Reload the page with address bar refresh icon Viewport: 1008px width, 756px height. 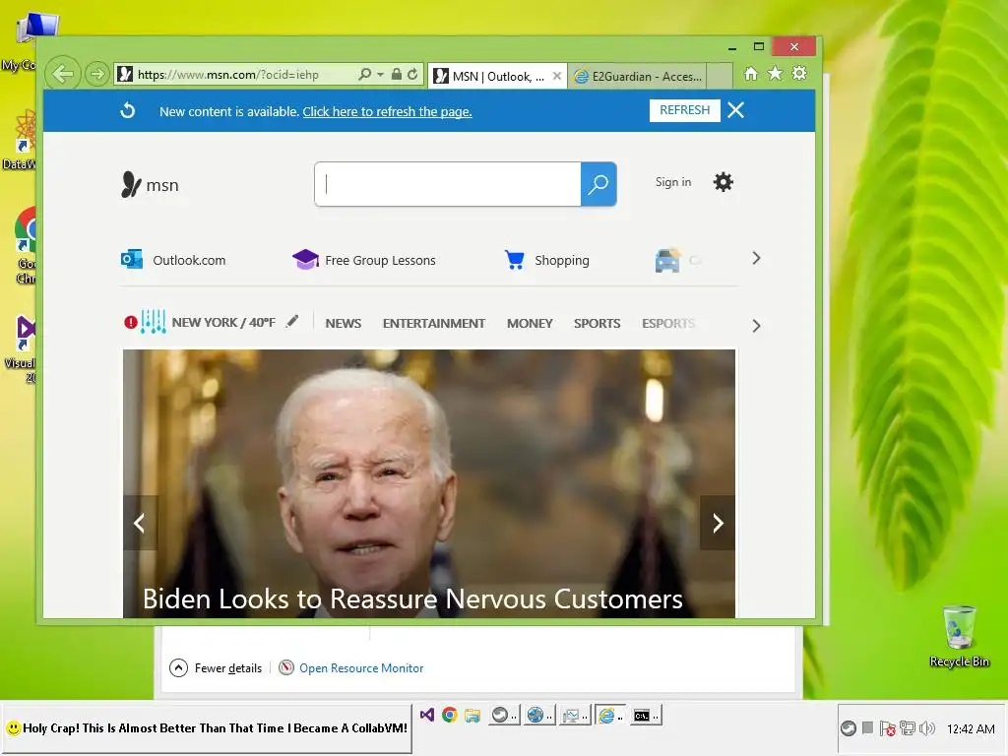(x=412, y=75)
